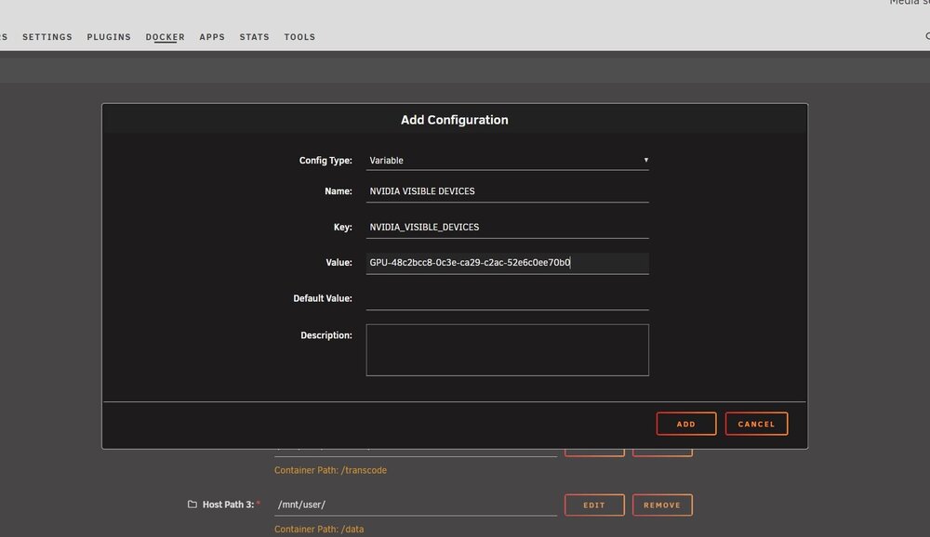The image size is (930, 537).
Task: Open the Config Type dropdown
Action: coord(507,160)
